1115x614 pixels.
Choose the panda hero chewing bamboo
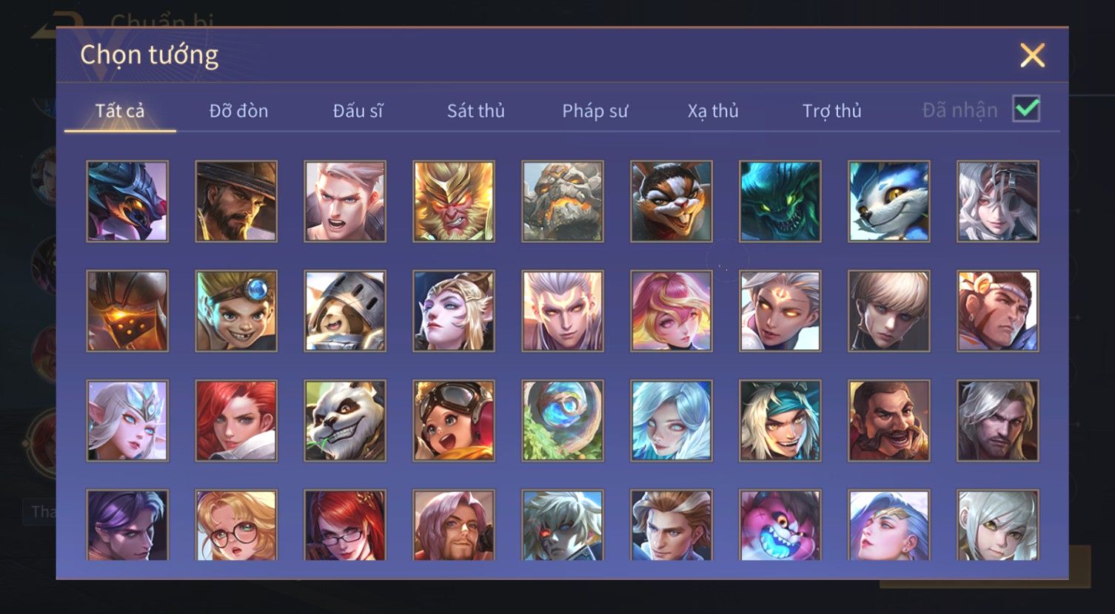(345, 421)
